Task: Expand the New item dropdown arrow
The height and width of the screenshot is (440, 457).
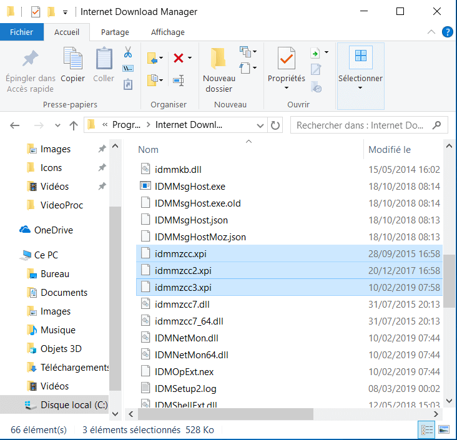Action: click(255, 52)
